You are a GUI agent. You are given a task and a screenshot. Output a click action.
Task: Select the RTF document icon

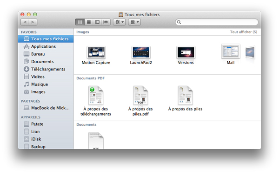(96, 141)
